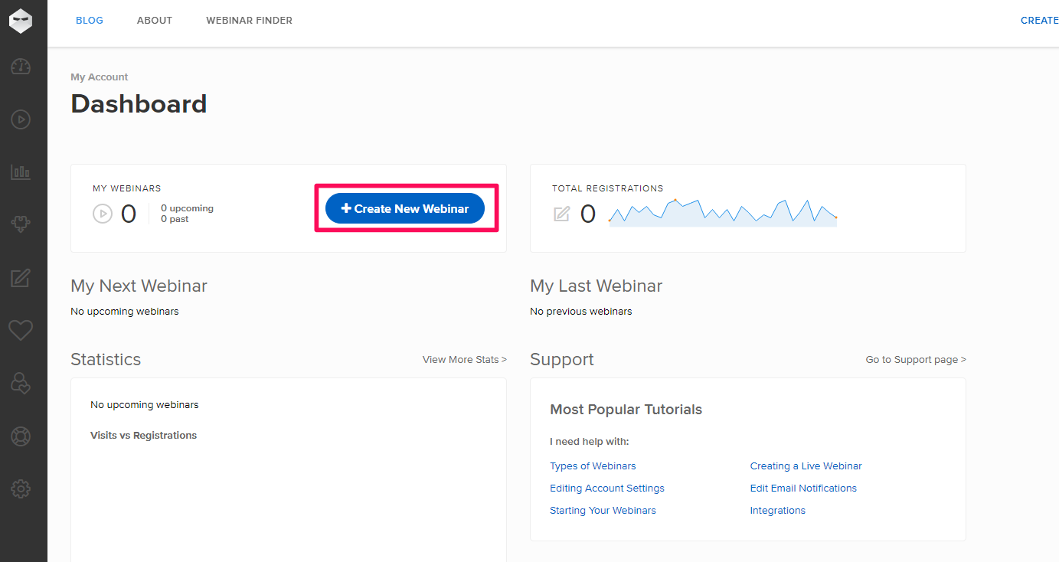The height and width of the screenshot is (562, 1059).
Task: Open the Types of Webinars tutorial
Action: pos(593,466)
